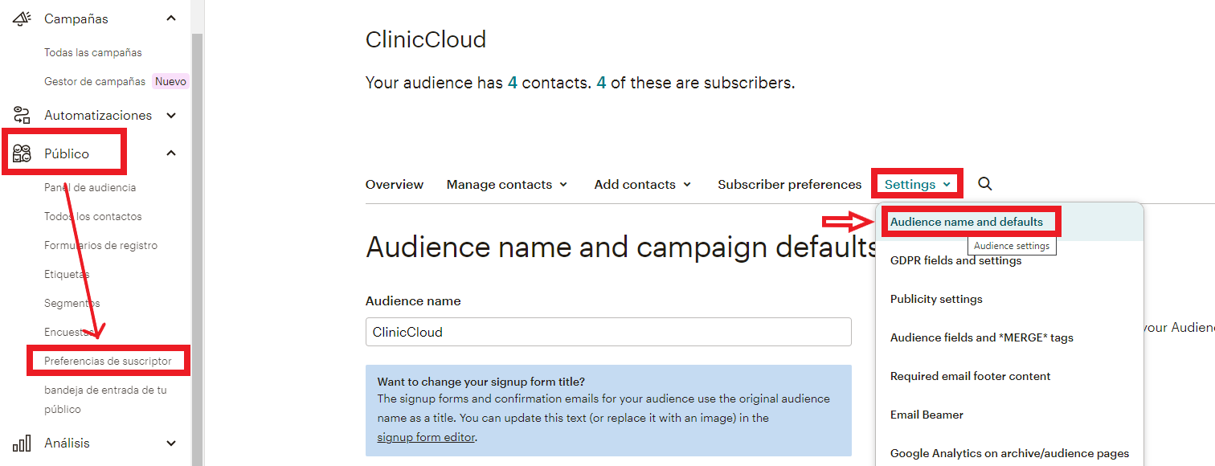Click the signup form editor link
The image size is (1215, 466).
coord(426,437)
